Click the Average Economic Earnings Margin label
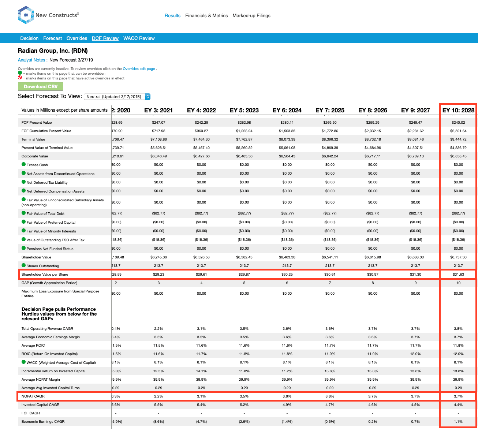The height and width of the screenshot is (429, 478). (51, 337)
